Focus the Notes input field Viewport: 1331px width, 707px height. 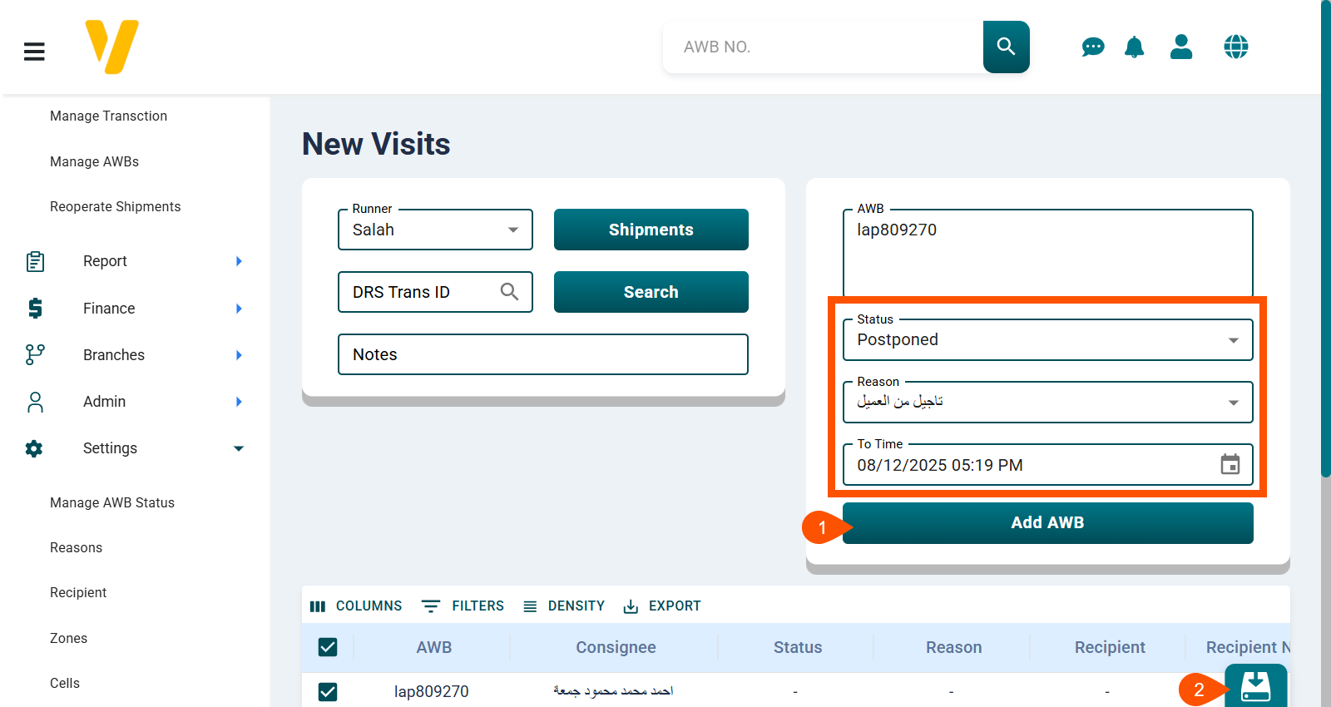click(x=542, y=354)
